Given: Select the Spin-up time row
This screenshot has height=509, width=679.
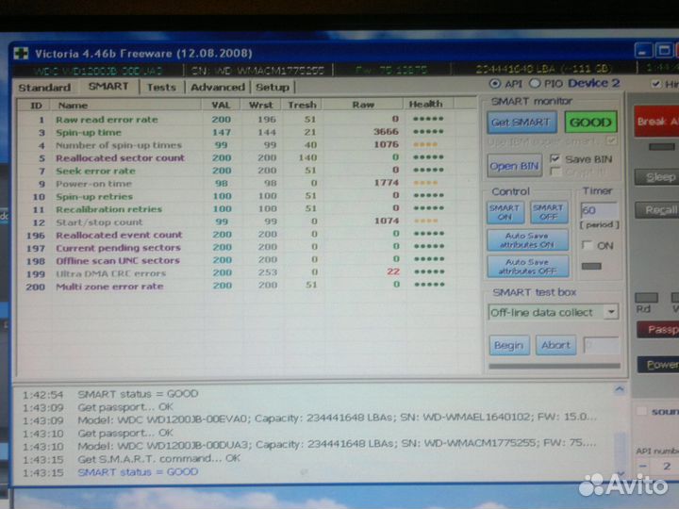Looking at the screenshot, I should point(247,132).
